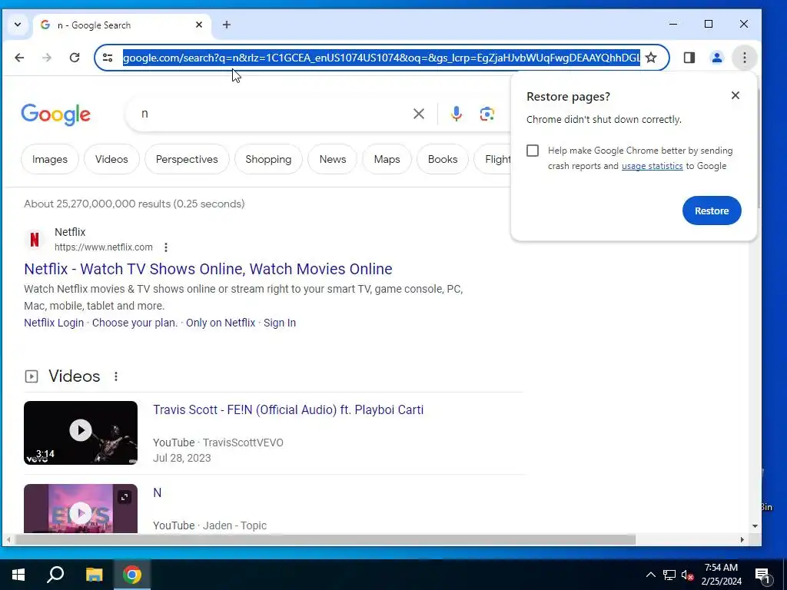Enable sending crash reports checkbox
Viewport: 787px width, 590px height.
tap(533, 151)
